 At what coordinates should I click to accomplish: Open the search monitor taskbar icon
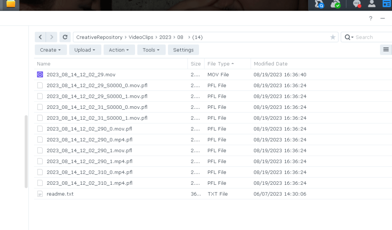(x=319, y=4)
